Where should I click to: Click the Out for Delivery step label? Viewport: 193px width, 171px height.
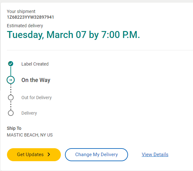(x=36, y=98)
